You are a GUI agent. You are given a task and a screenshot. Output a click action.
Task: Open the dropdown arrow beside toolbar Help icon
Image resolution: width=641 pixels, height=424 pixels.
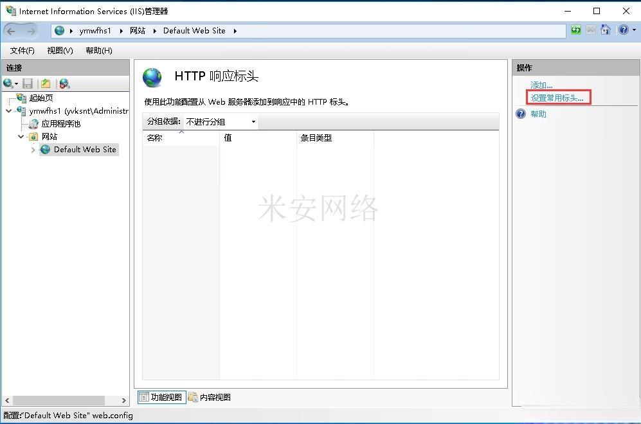(634, 30)
